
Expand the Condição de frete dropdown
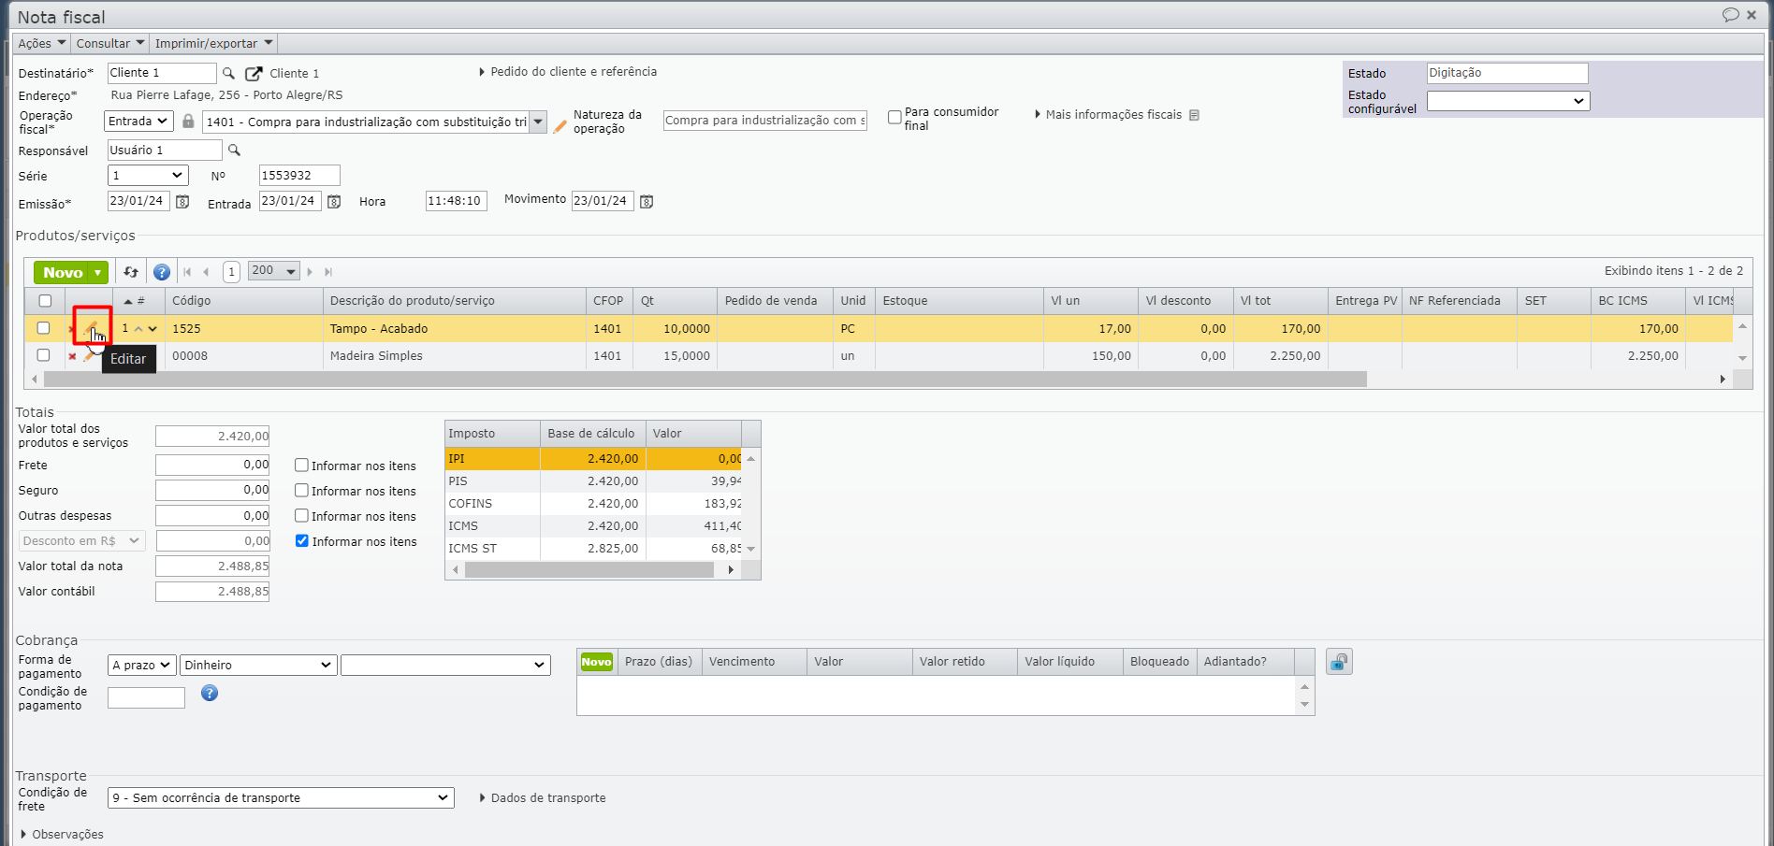pyautogui.click(x=281, y=797)
